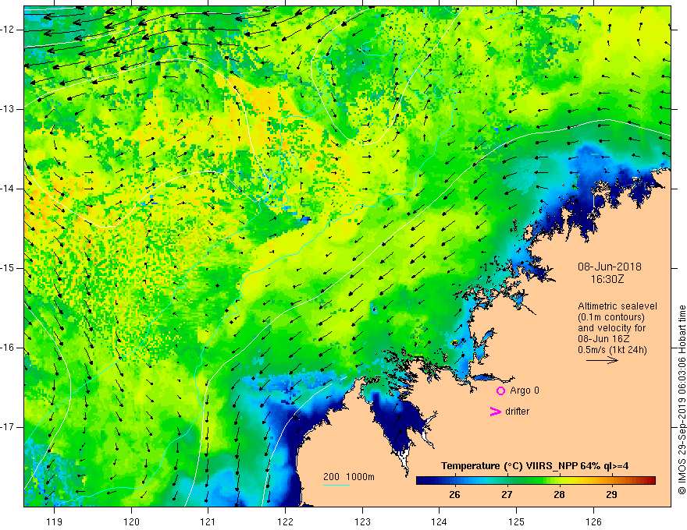Click the '26' color bar tick label

454,495
